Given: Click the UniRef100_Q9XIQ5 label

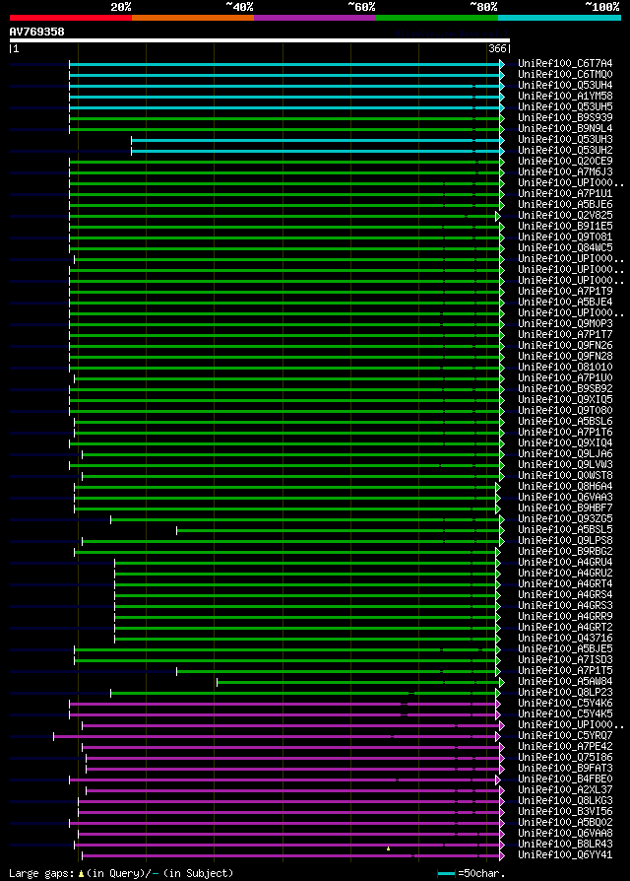Looking at the screenshot, I should pos(565,399).
